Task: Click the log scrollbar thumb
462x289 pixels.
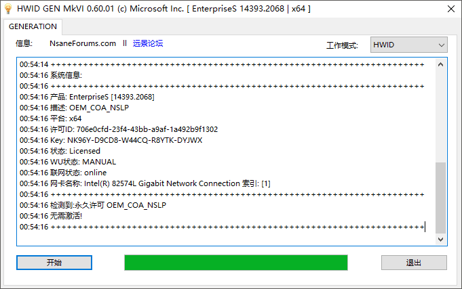Action: pos(440,198)
